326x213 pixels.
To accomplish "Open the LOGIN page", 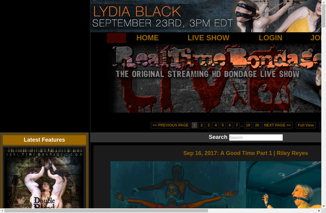I will click(270, 38).
